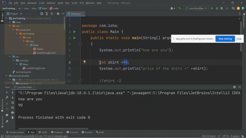Open TODO tool window button
This screenshot has height=138, width=246.
pos(43,132)
